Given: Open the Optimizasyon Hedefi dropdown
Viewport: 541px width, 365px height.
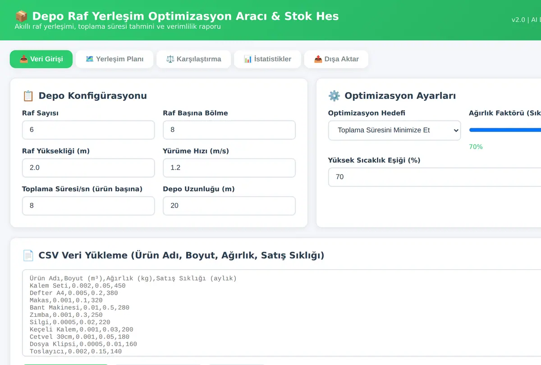Looking at the screenshot, I should pyautogui.click(x=394, y=130).
